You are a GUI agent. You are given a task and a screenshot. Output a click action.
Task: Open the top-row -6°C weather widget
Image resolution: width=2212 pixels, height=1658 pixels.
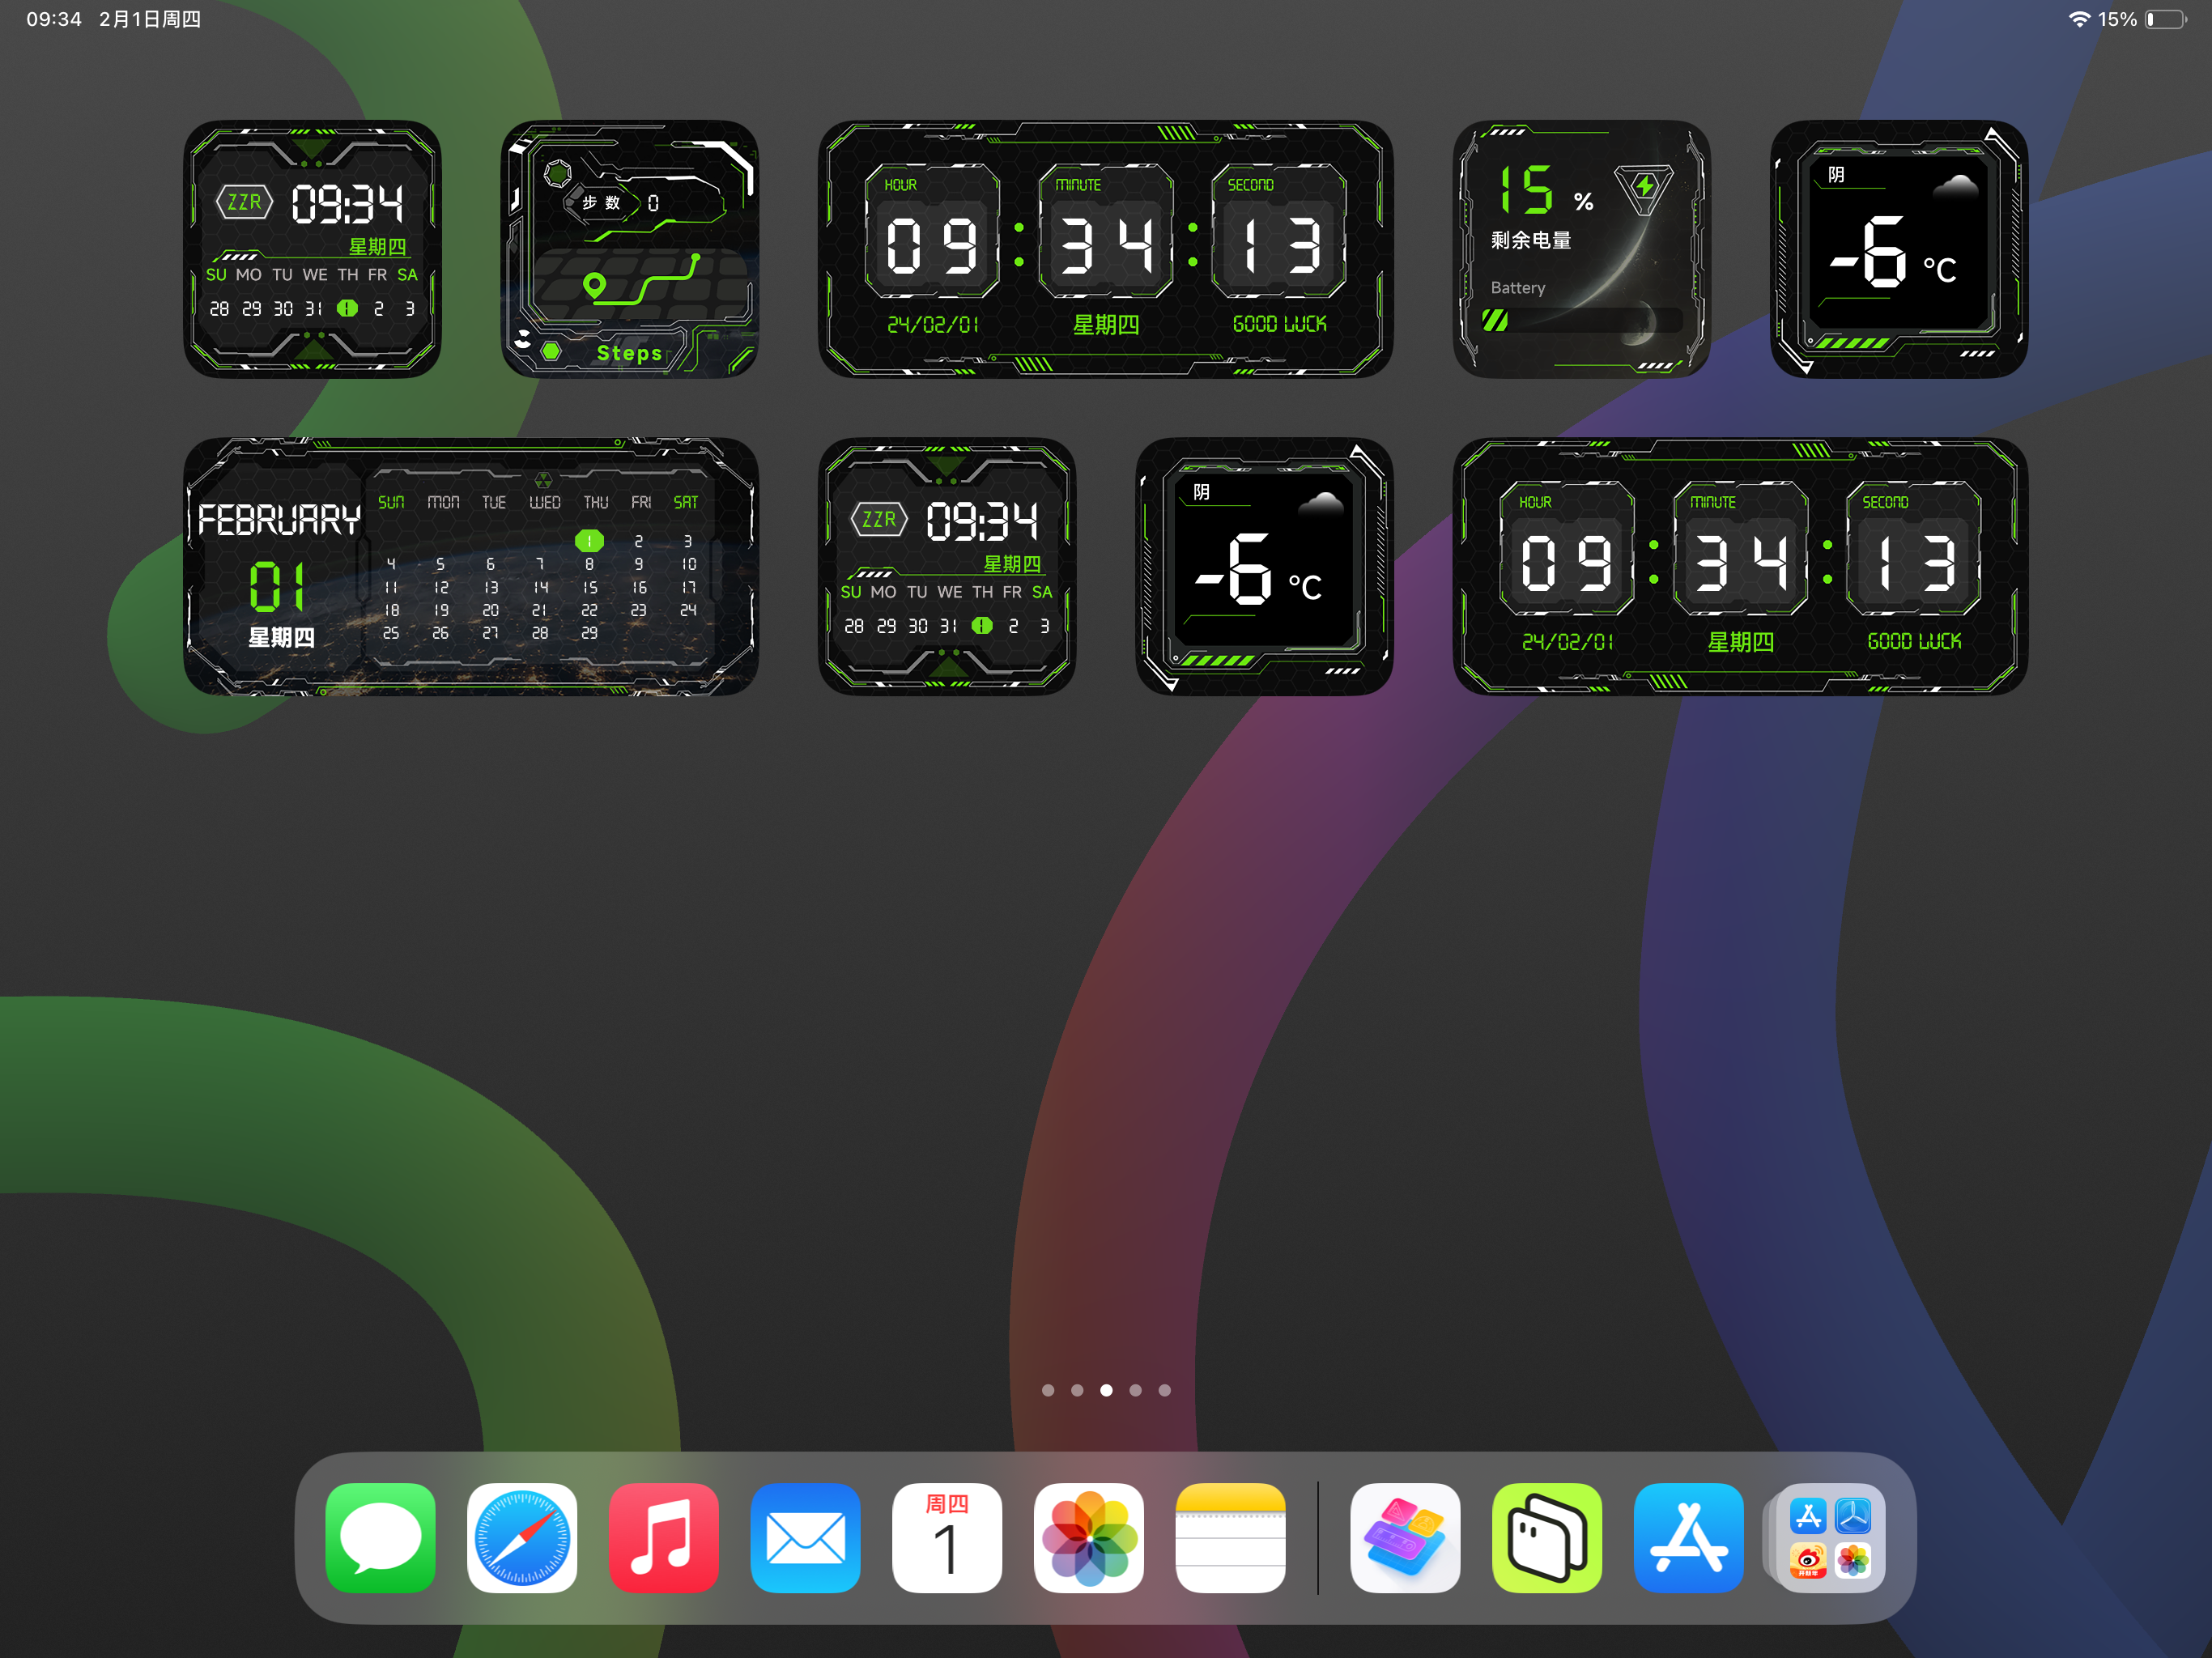[x=1899, y=249]
